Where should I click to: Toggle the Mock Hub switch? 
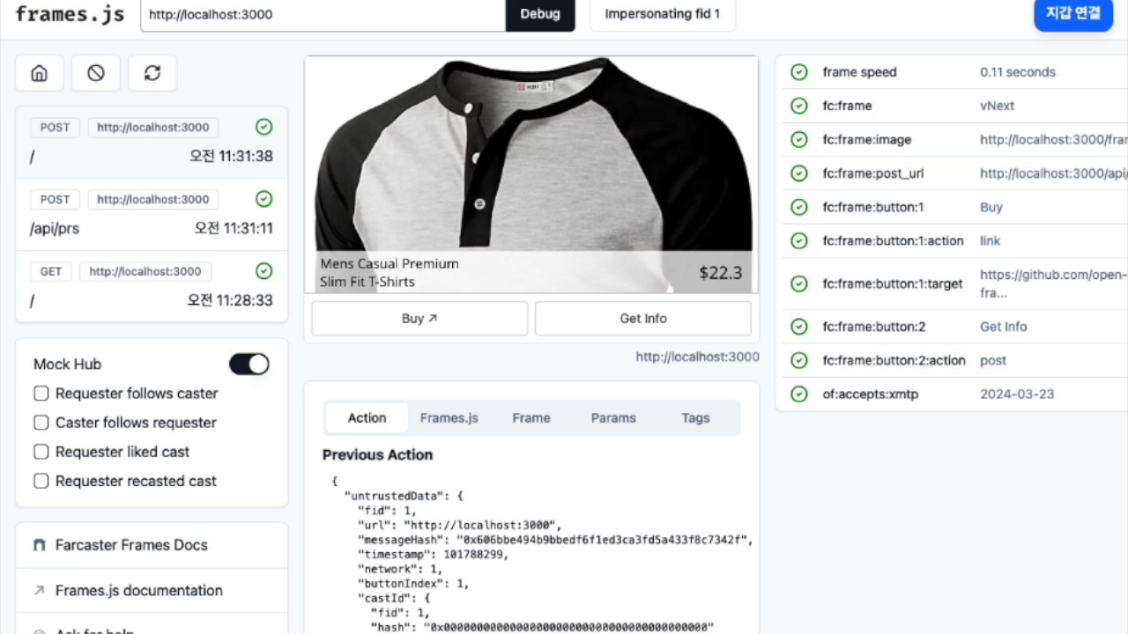(249, 364)
